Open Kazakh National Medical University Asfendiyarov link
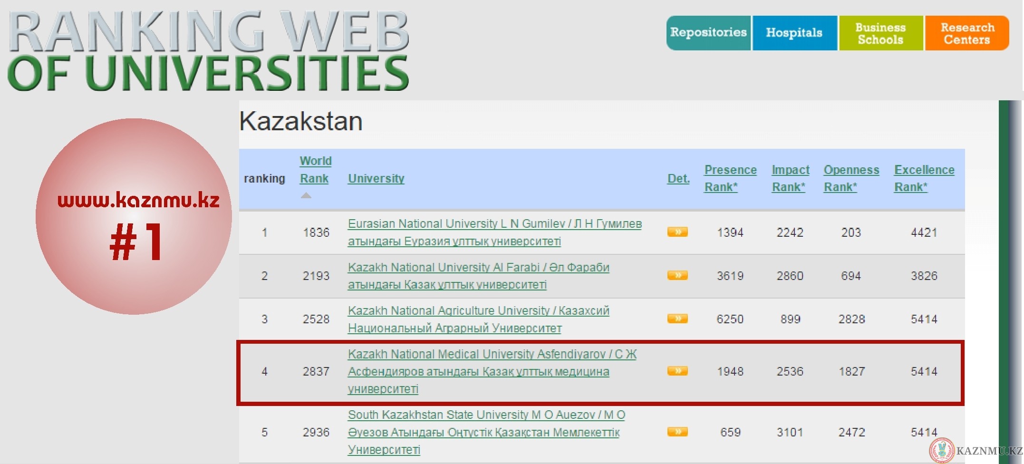The image size is (1024, 464). (x=492, y=371)
